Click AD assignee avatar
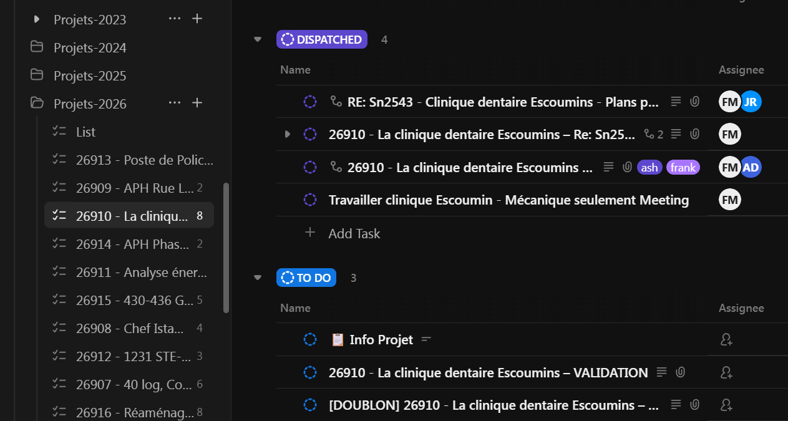This screenshot has height=421, width=788. point(751,167)
